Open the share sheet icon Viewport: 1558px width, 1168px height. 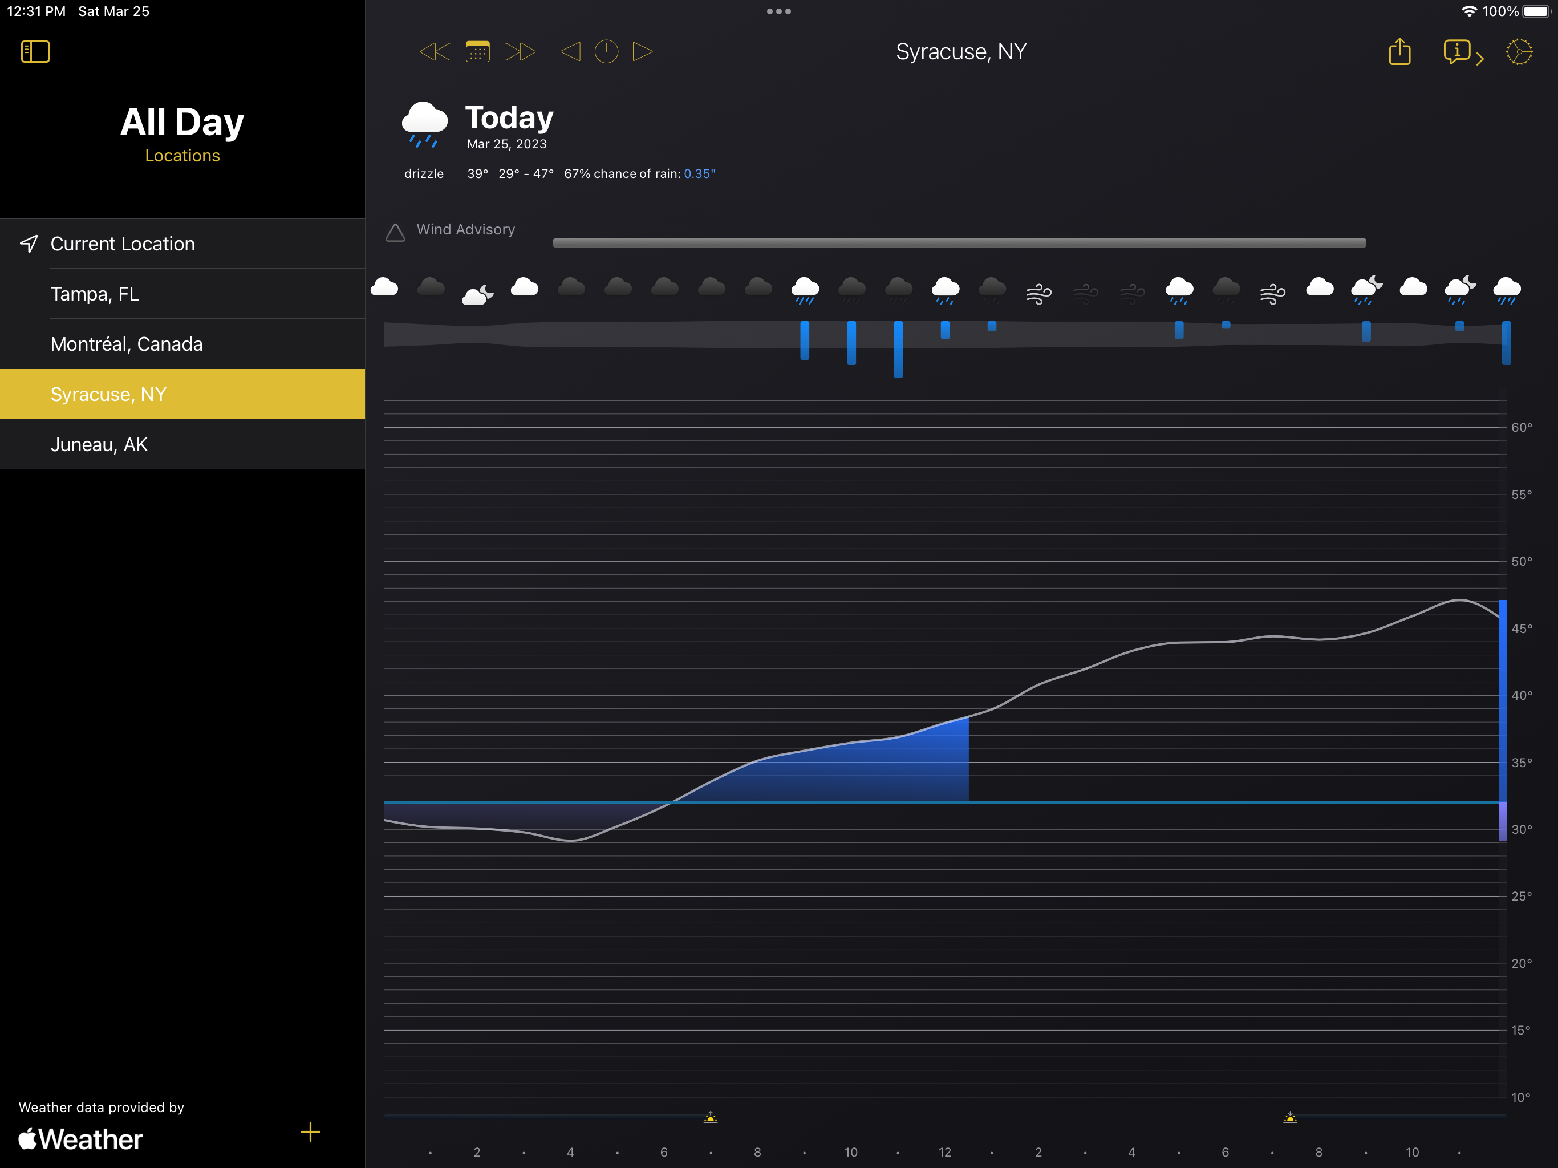[1399, 51]
